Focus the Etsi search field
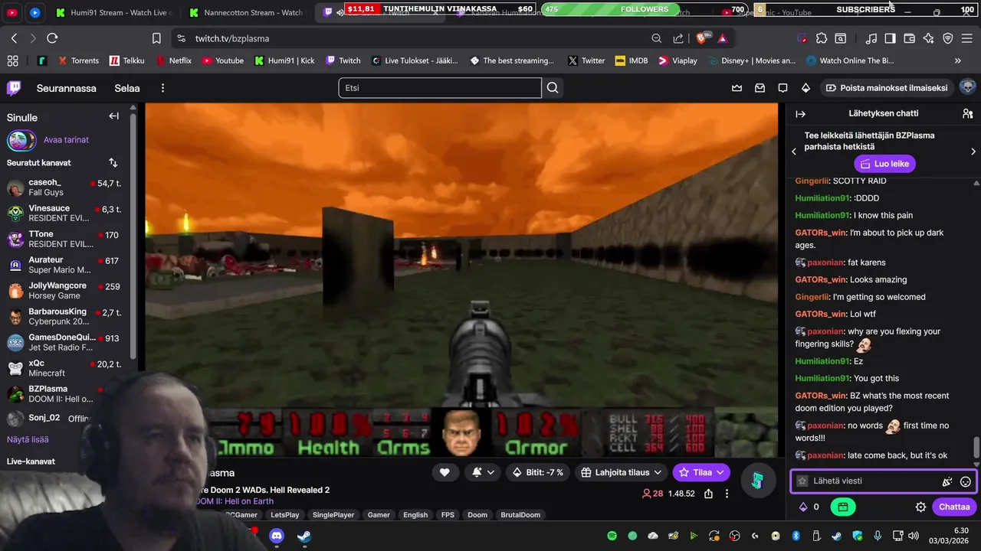The width and height of the screenshot is (981, 551). click(440, 88)
